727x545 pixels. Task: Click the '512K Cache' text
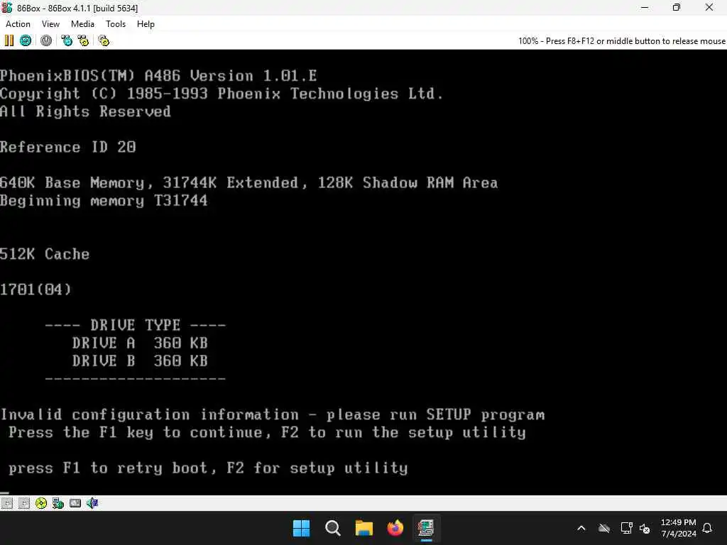pyautogui.click(x=45, y=254)
